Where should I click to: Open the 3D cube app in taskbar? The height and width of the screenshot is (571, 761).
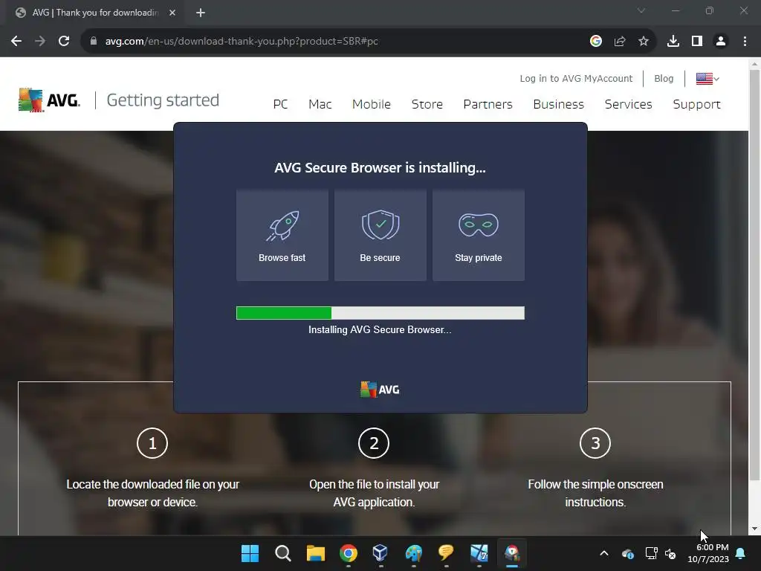pos(380,553)
